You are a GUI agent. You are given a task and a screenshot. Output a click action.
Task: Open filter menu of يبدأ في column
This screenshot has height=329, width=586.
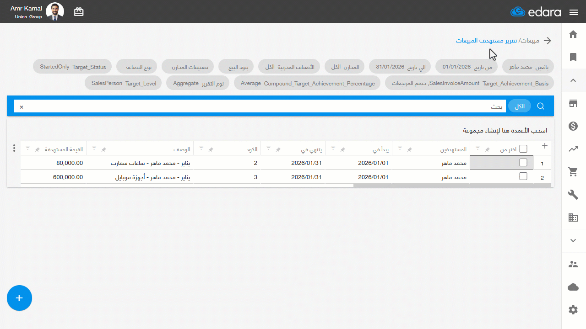[333, 149]
